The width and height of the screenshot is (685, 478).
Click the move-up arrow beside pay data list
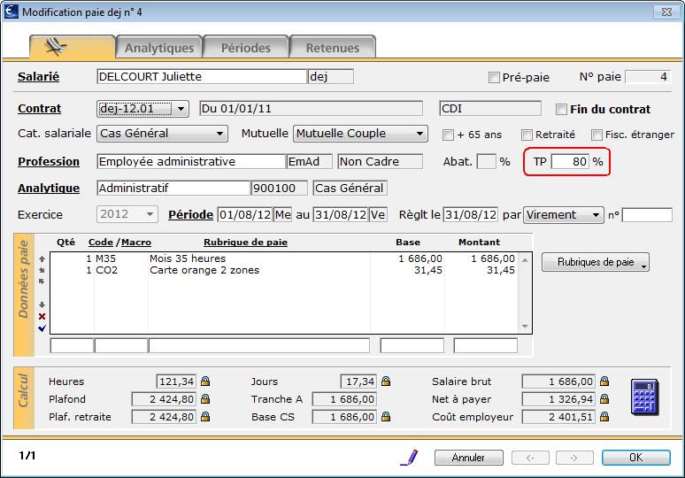pos(42,258)
